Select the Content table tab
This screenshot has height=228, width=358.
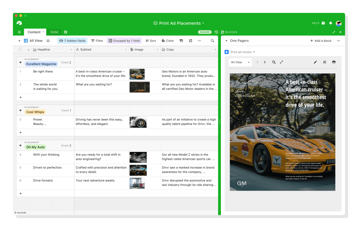pyautogui.click(x=34, y=32)
